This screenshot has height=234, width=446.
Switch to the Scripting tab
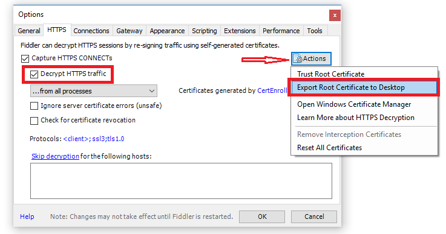[x=204, y=31]
